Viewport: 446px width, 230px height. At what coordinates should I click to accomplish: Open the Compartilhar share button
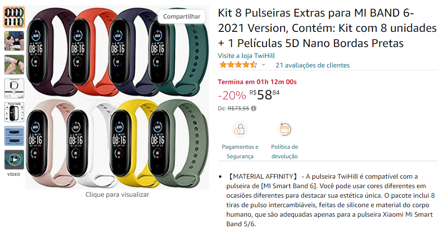point(182,17)
